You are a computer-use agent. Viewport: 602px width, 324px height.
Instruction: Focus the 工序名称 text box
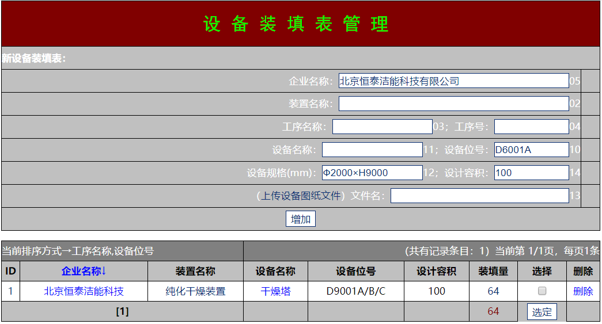382,127
